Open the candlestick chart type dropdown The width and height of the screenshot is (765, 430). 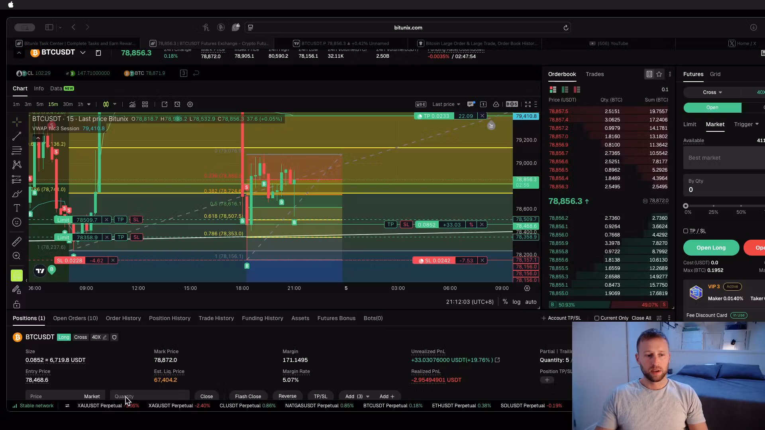(x=115, y=104)
